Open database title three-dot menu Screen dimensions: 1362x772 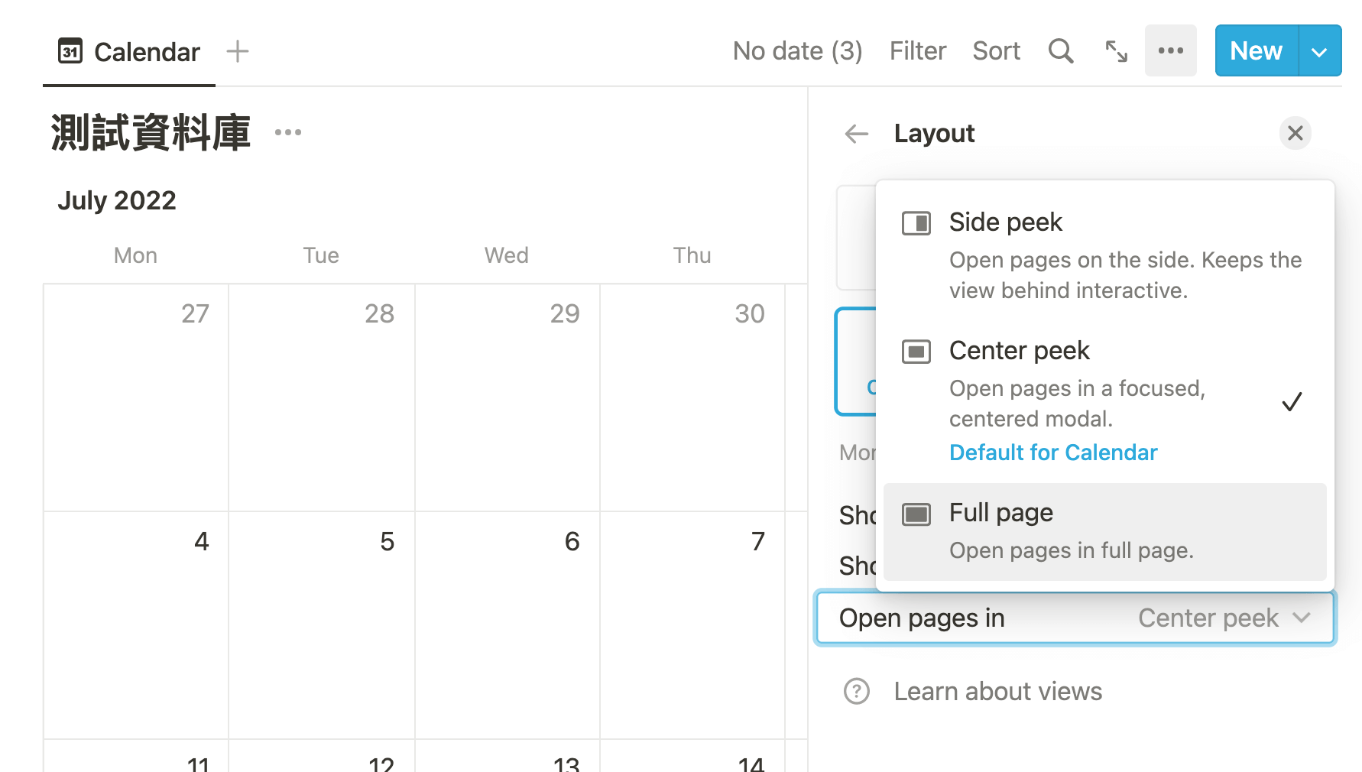coord(288,132)
